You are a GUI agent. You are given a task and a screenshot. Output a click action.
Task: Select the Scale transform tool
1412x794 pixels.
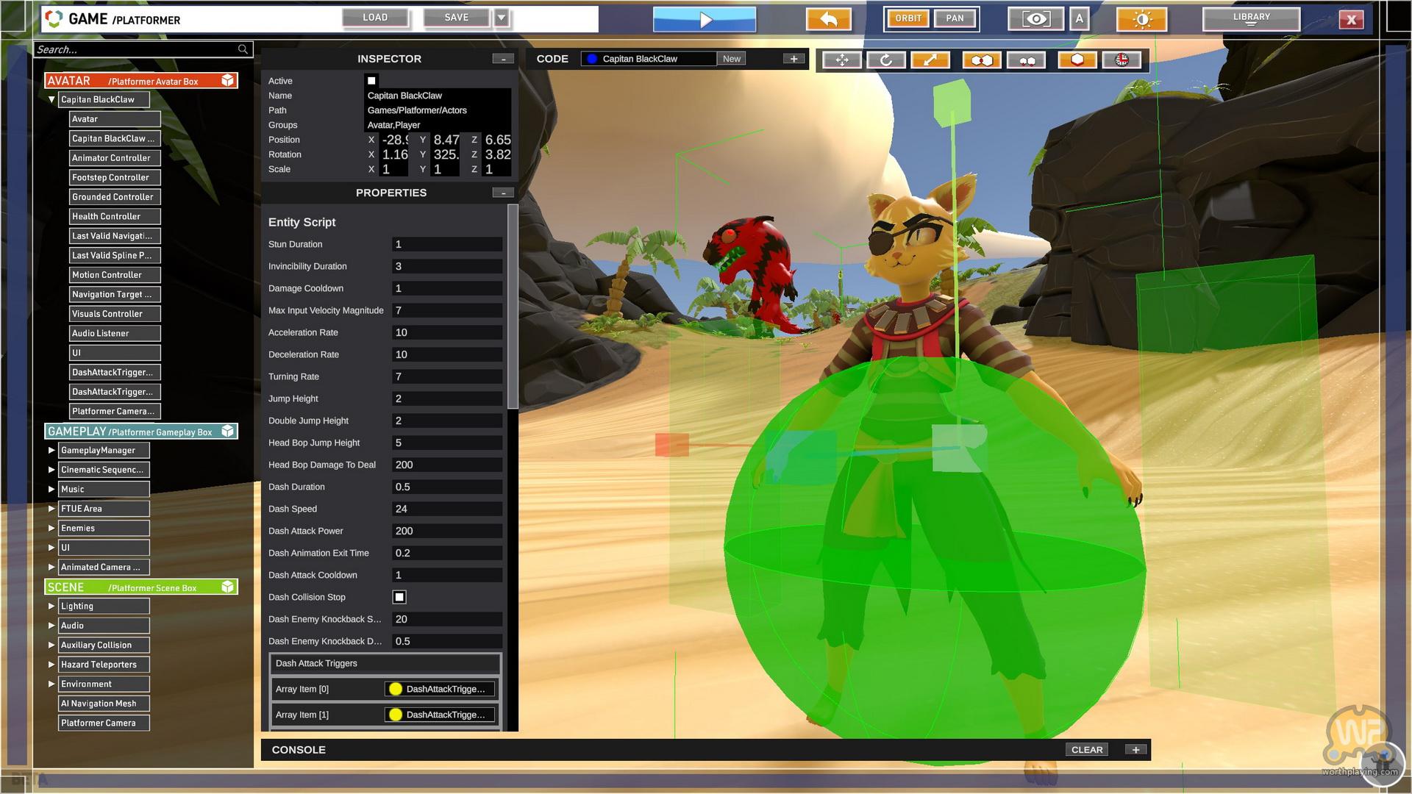[930, 60]
